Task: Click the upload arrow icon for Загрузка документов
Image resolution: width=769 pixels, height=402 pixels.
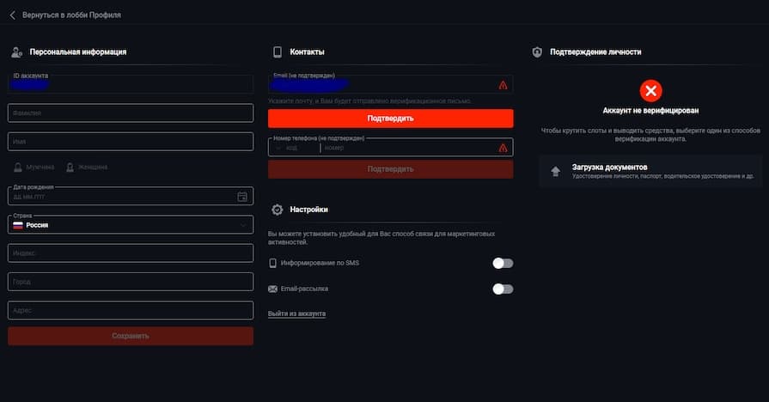Action: click(555, 171)
